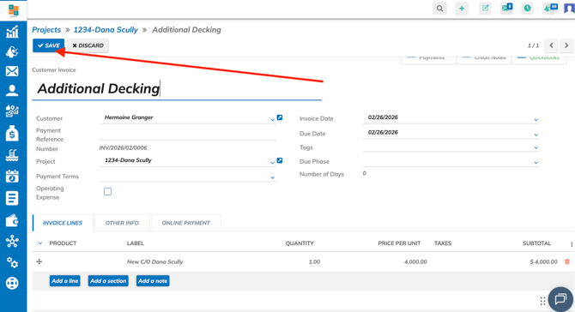Toggle the chevron beside PRODUCT column header
575x312 pixels.
pos(40,243)
